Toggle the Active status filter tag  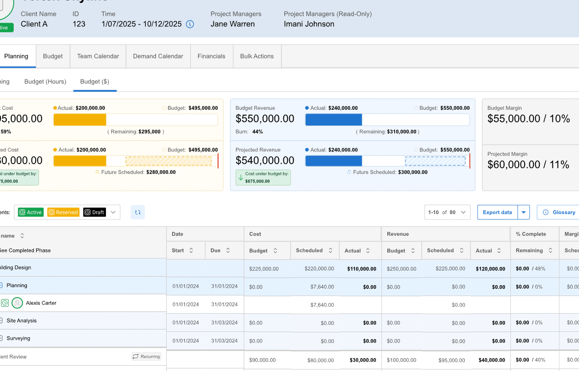[x=30, y=212]
